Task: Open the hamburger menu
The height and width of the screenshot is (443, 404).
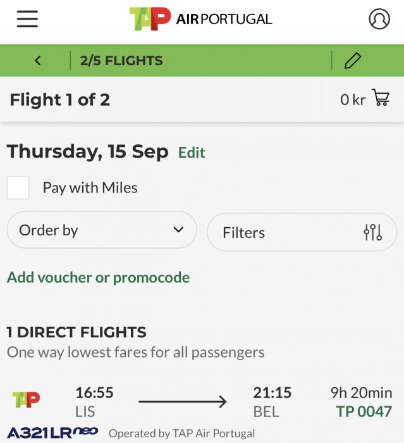Action: click(27, 19)
